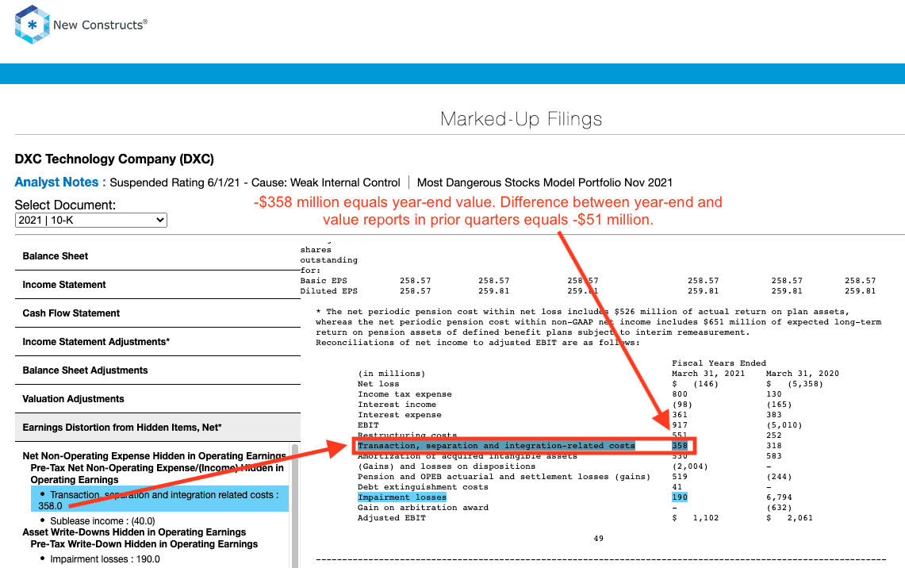Click the Marked-Up Filings page heading
This screenshot has height=568, width=905.
point(521,119)
